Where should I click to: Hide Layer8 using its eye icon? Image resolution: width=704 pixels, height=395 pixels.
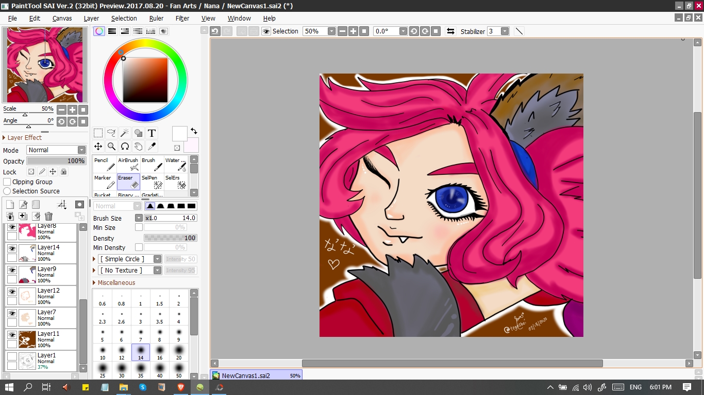coord(12,227)
